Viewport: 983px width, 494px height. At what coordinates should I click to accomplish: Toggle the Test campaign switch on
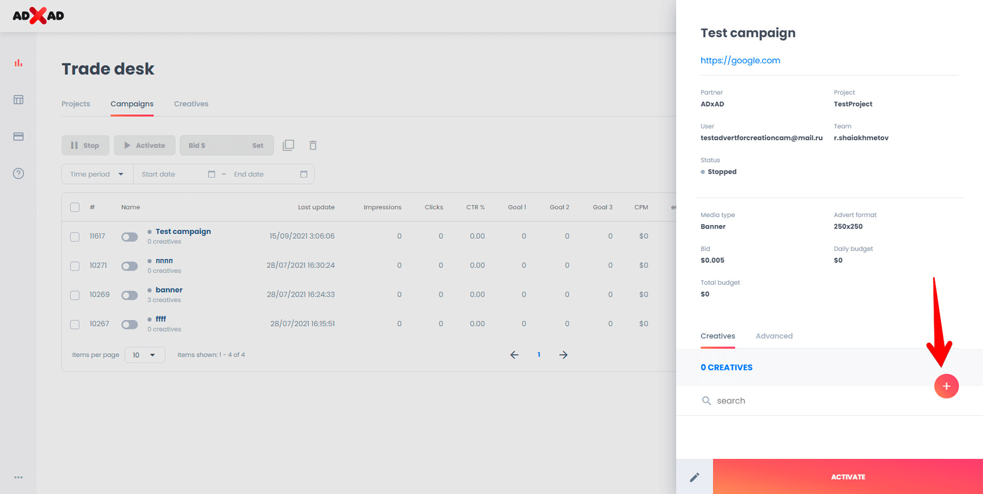[129, 237]
